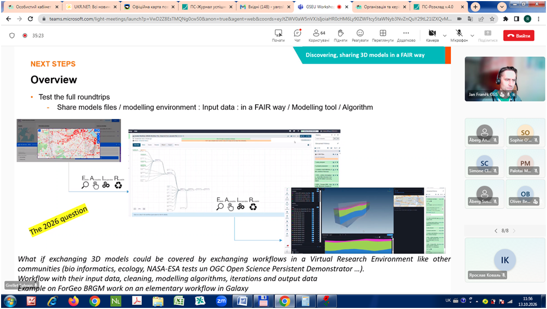Viewport: 547px width, 309px height.
Task: Switch to ПС-Журнал успішності tab
Action: (208, 7)
